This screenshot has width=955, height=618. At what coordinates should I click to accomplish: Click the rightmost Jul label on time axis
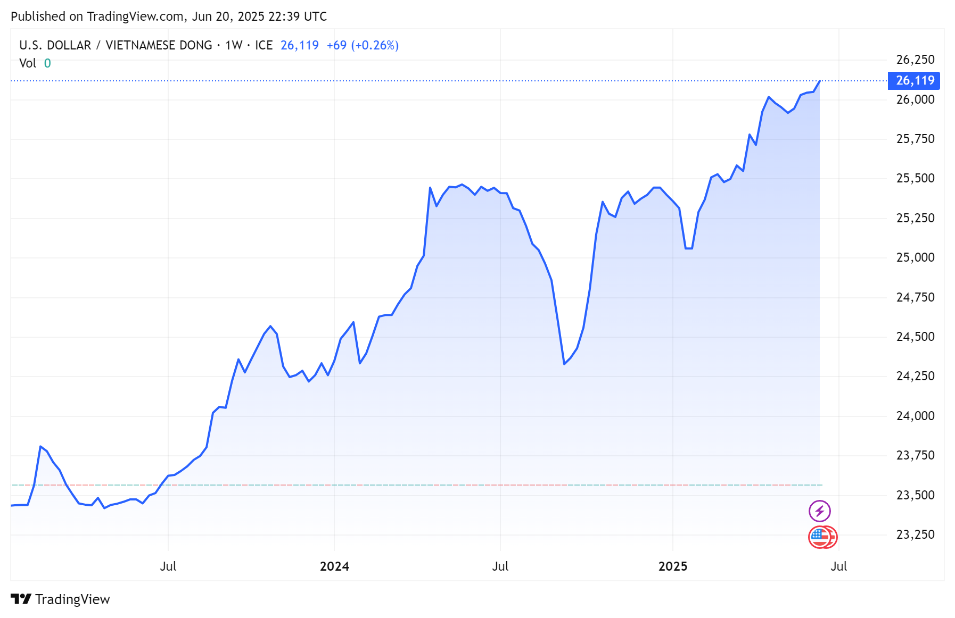coord(839,566)
